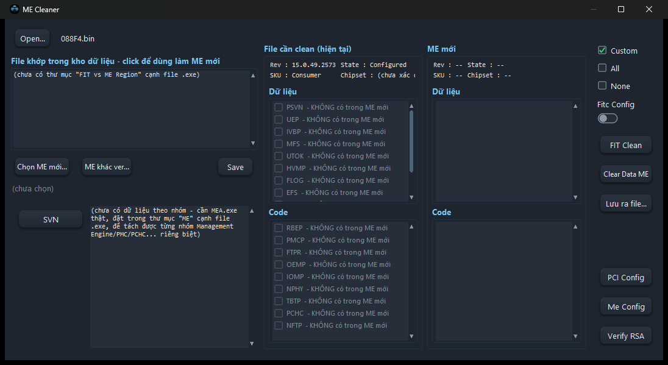Screen dimensions: 668x365
Task: Check the IOMP code checkbox
Action: 279,277
